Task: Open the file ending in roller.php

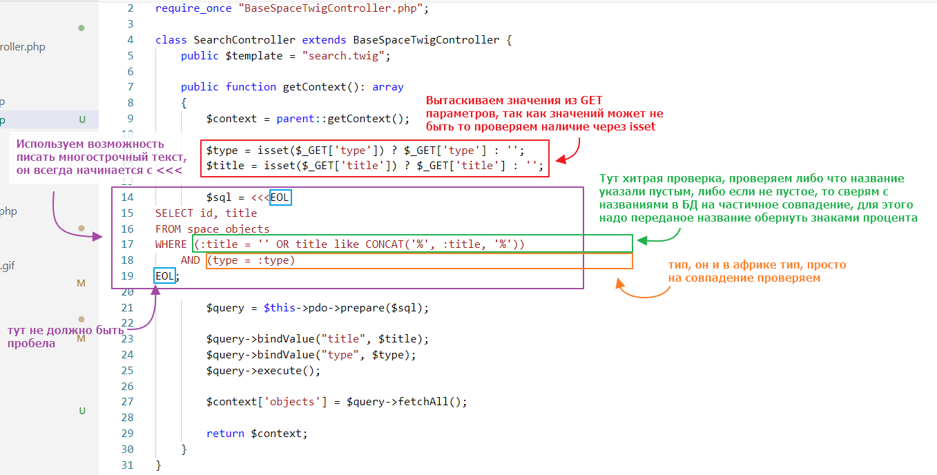Action: 23,47
